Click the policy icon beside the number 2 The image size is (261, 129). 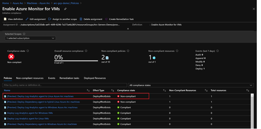click(107, 58)
